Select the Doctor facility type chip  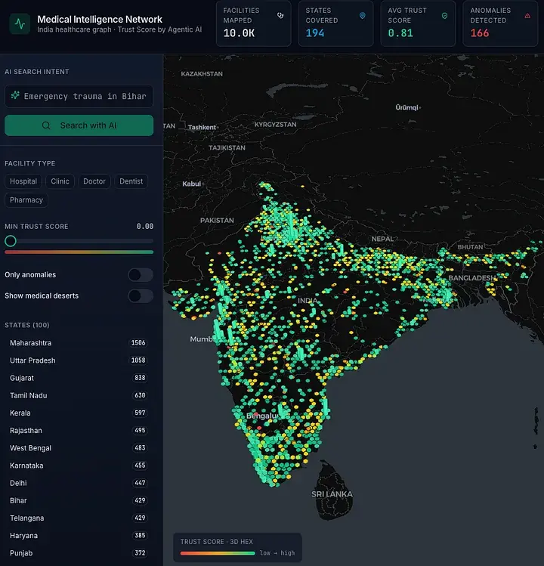click(94, 181)
